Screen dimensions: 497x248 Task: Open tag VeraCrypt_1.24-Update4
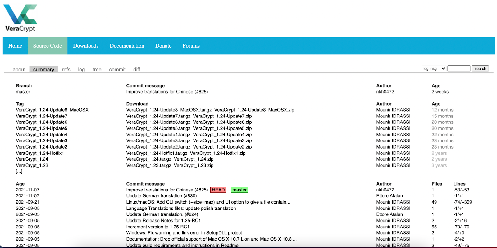pos(42,135)
